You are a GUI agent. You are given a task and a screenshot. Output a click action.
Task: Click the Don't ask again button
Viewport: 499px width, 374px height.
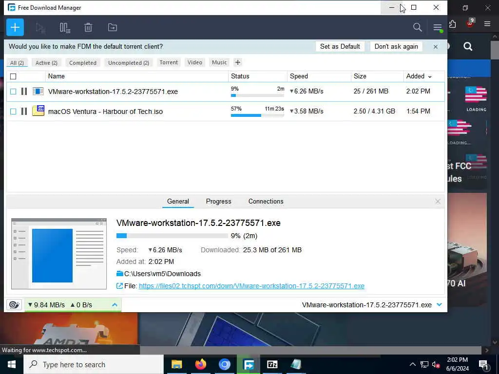(396, 46)
